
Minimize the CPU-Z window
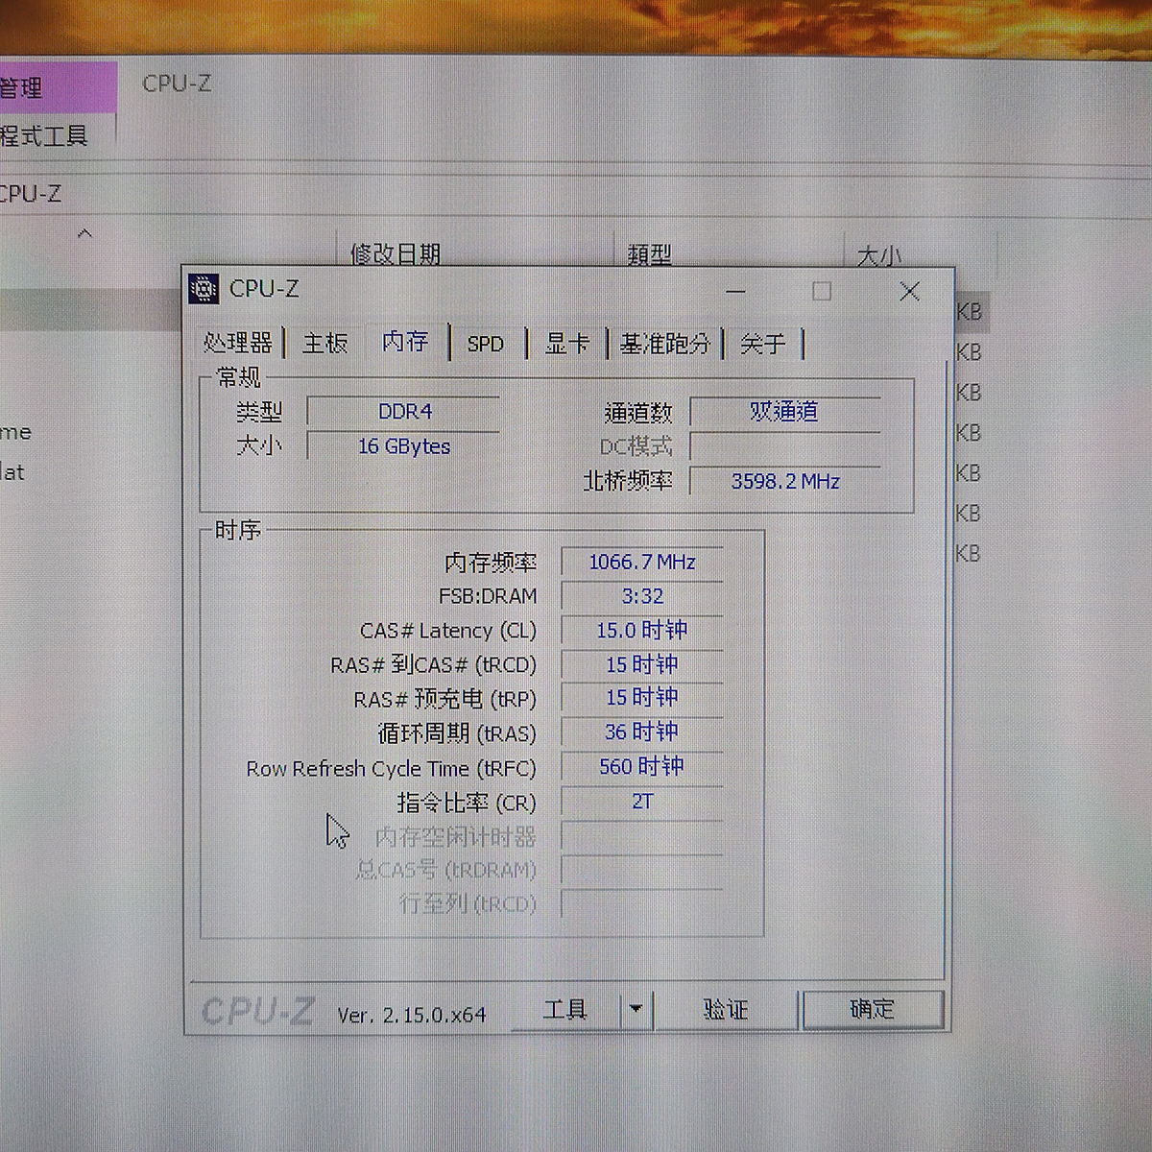[x=736, y=291]
